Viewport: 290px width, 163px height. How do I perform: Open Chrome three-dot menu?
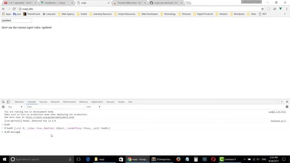[x=287, y=9]
